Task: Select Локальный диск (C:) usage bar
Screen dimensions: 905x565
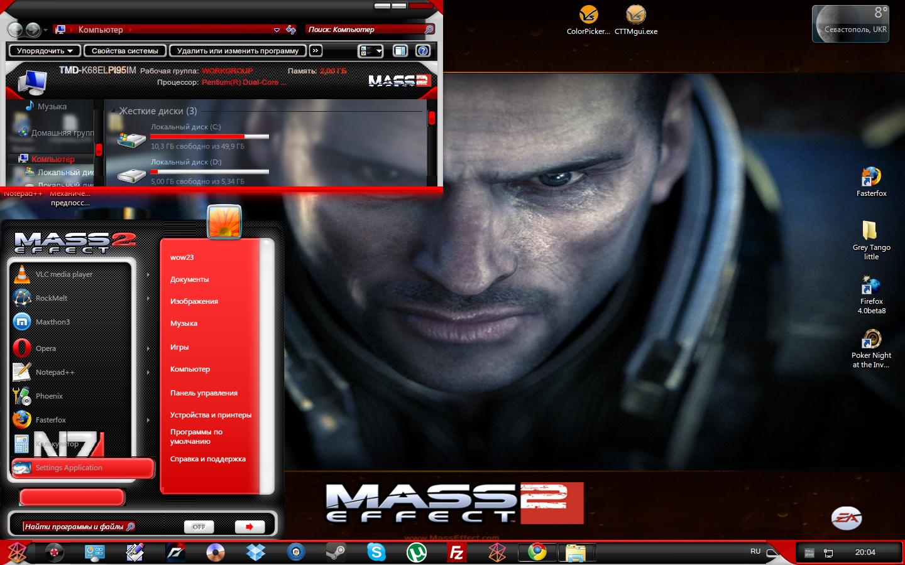Action: coord(209,136)
